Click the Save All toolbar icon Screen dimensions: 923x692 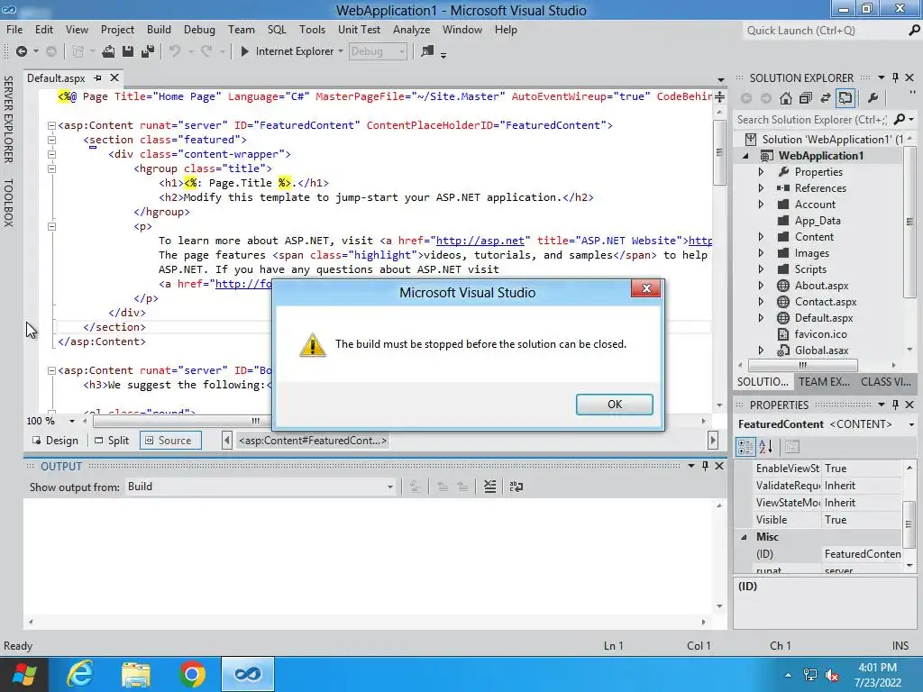point(147,51)
